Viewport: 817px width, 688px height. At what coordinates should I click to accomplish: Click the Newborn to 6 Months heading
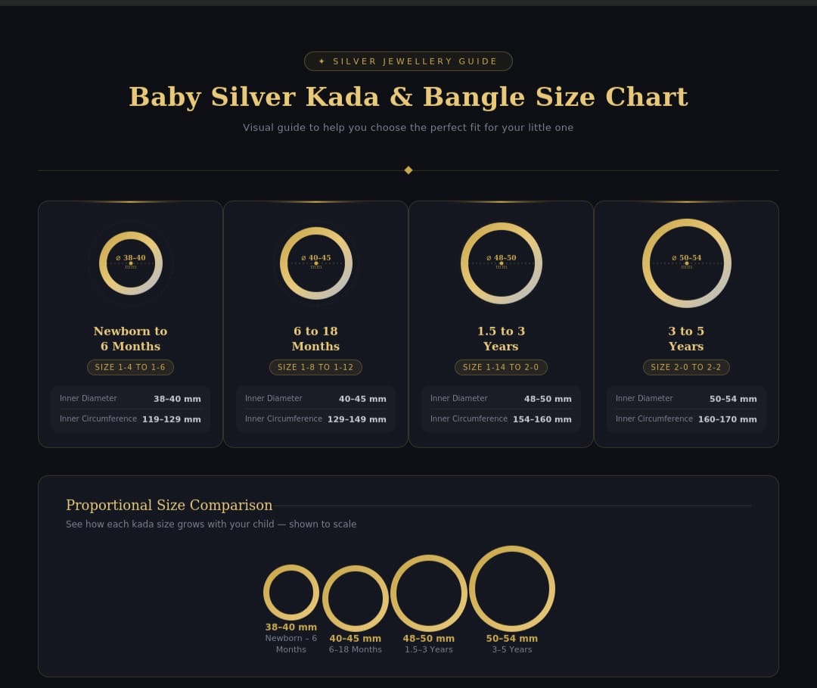coord(130,338)
